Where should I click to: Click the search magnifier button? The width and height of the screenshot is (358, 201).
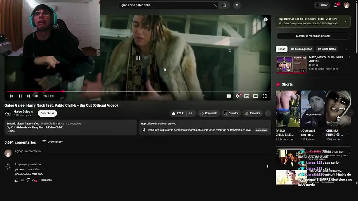point(224,5)
